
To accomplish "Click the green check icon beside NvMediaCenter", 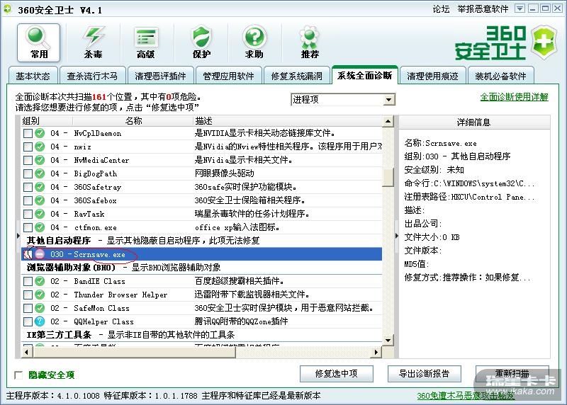I will tap(40, 160).
